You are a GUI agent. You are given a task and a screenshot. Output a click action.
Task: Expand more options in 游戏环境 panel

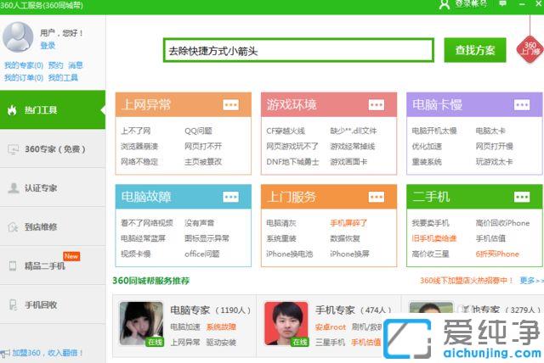(377, 104)
